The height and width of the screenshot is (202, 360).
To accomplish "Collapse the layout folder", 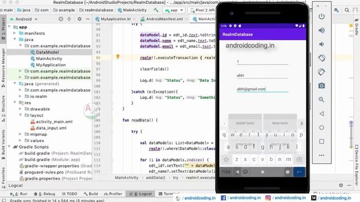I will pos(20,115).
